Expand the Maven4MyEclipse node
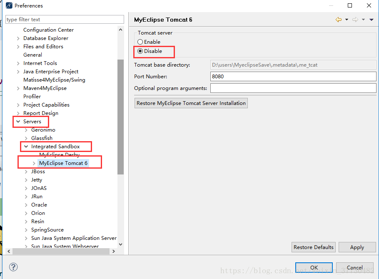Screen dimensions: 379x279 pyautogui.click(x=18, y=88)
